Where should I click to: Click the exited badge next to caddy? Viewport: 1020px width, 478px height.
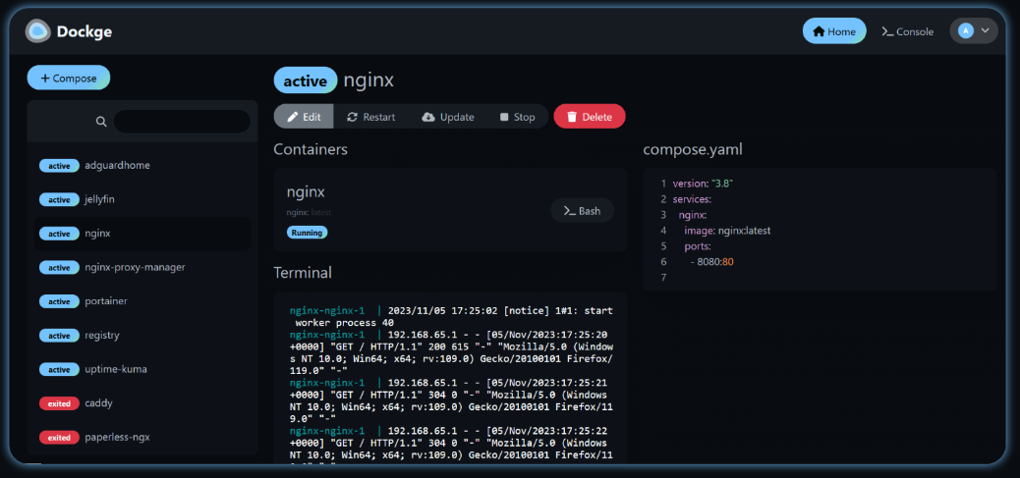click(59, 403)
